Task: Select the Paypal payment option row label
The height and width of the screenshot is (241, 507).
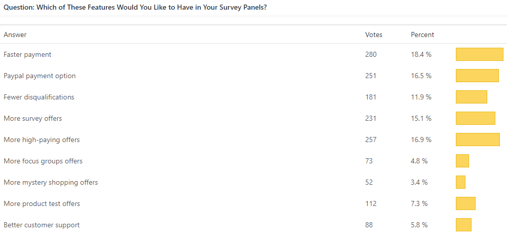Action: pos(40,76)
